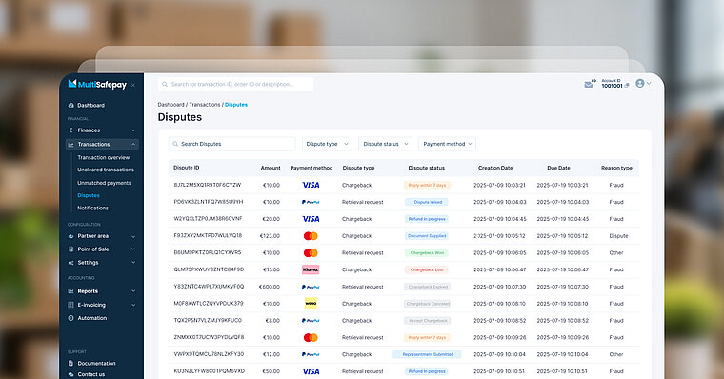Click the Dashboard gauge icon
Screen dimensions: 724x379
(x=71, y=106)
